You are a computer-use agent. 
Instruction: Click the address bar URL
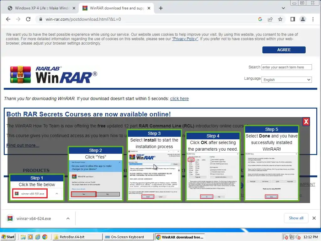(x=83, y=19)
